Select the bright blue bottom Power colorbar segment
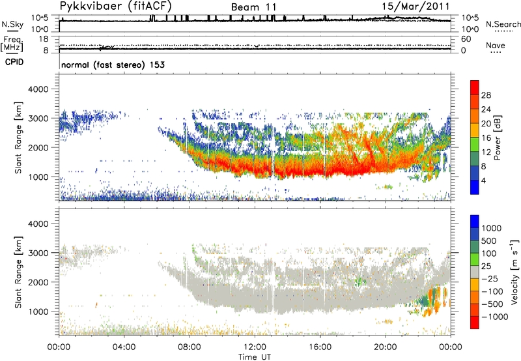The image size is (521, 361). coord(475,187)
